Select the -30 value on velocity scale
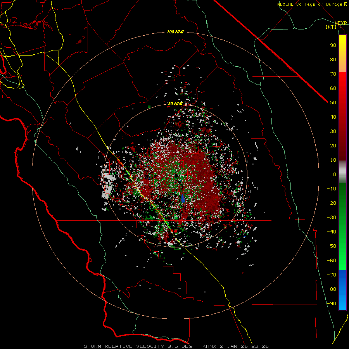349x349 pixels. pyautogui.click(x=332, y=218)
